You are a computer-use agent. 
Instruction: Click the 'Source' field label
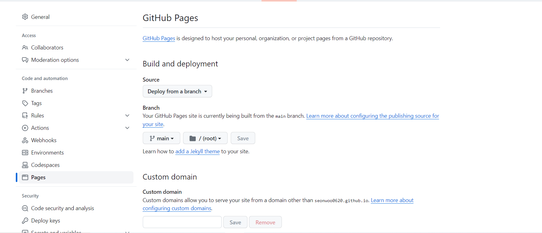151,80
